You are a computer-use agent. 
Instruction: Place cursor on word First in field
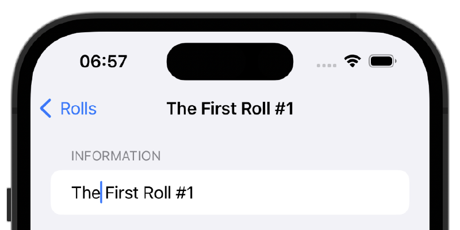[x=122, y=193]
